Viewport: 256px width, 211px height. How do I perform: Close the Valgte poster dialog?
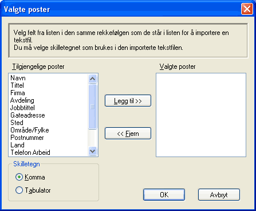point(247,9)
